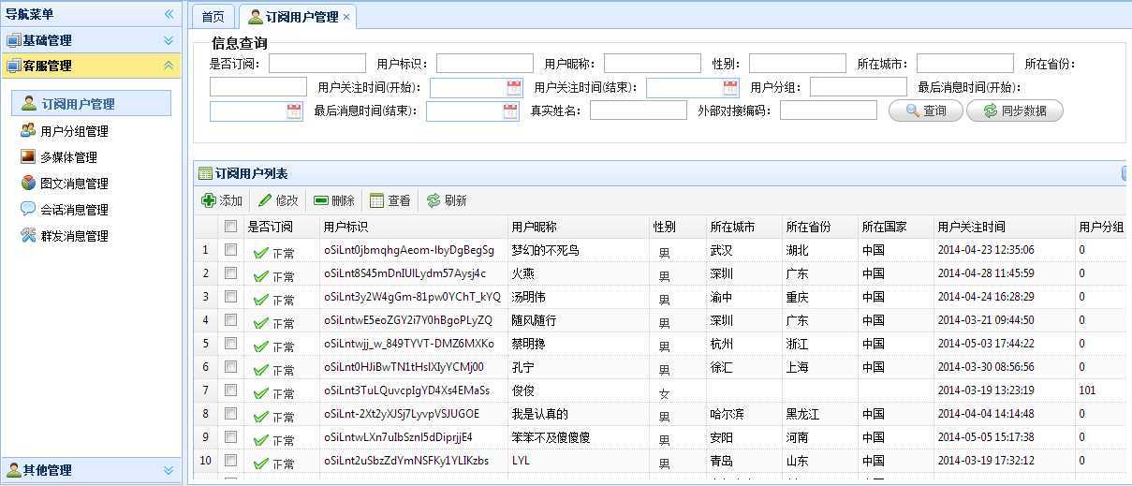
Task: Close the 订阅用户管理 tab
Action: 346,17
